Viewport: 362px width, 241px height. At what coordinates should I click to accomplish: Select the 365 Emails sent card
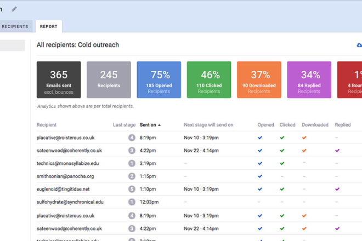(x=59, y=79)
